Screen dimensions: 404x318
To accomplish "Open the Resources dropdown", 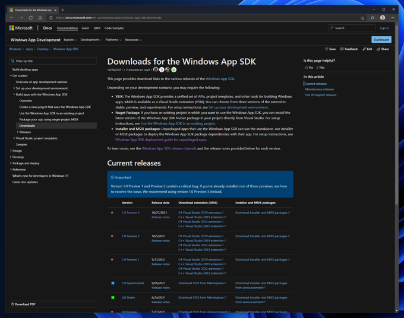I will click(x=133, y=40).
